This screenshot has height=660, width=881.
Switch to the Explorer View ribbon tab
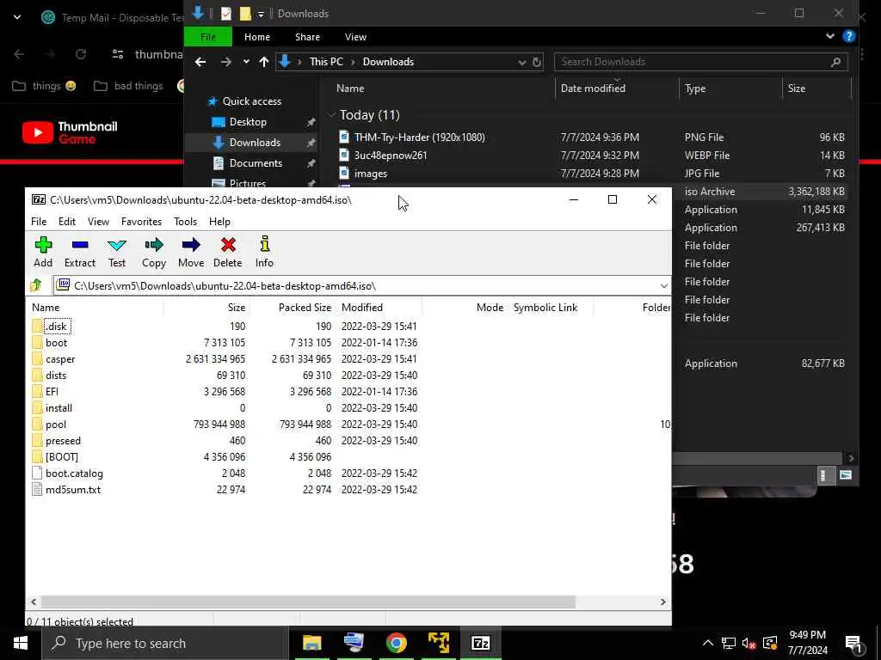(355, 36)
